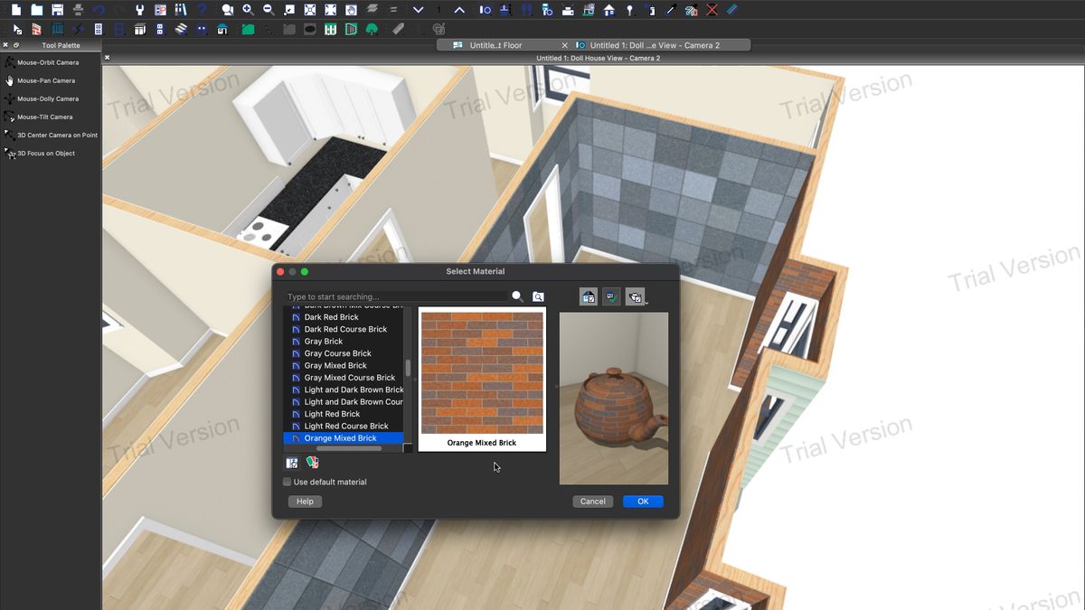Viewport: 1085px width, 610px height.
Task: Open the Help question mark icon
Action: (201, 9)
